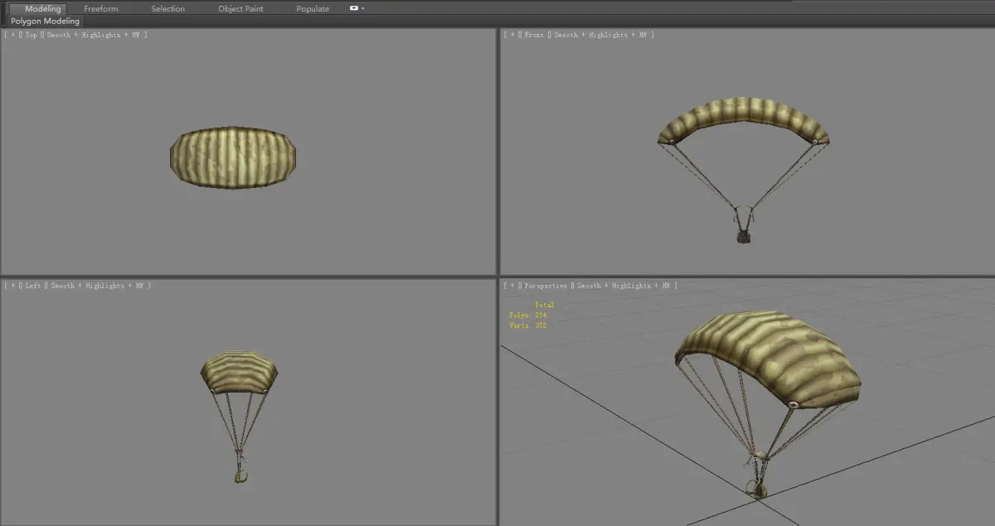Click the Verts: 372 statistics text
The height and width of the screenshot is (526, 995).
pos(527,326)
